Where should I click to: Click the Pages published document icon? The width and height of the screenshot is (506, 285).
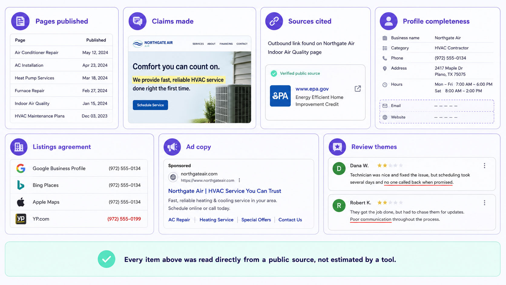(x=20, y=21)
